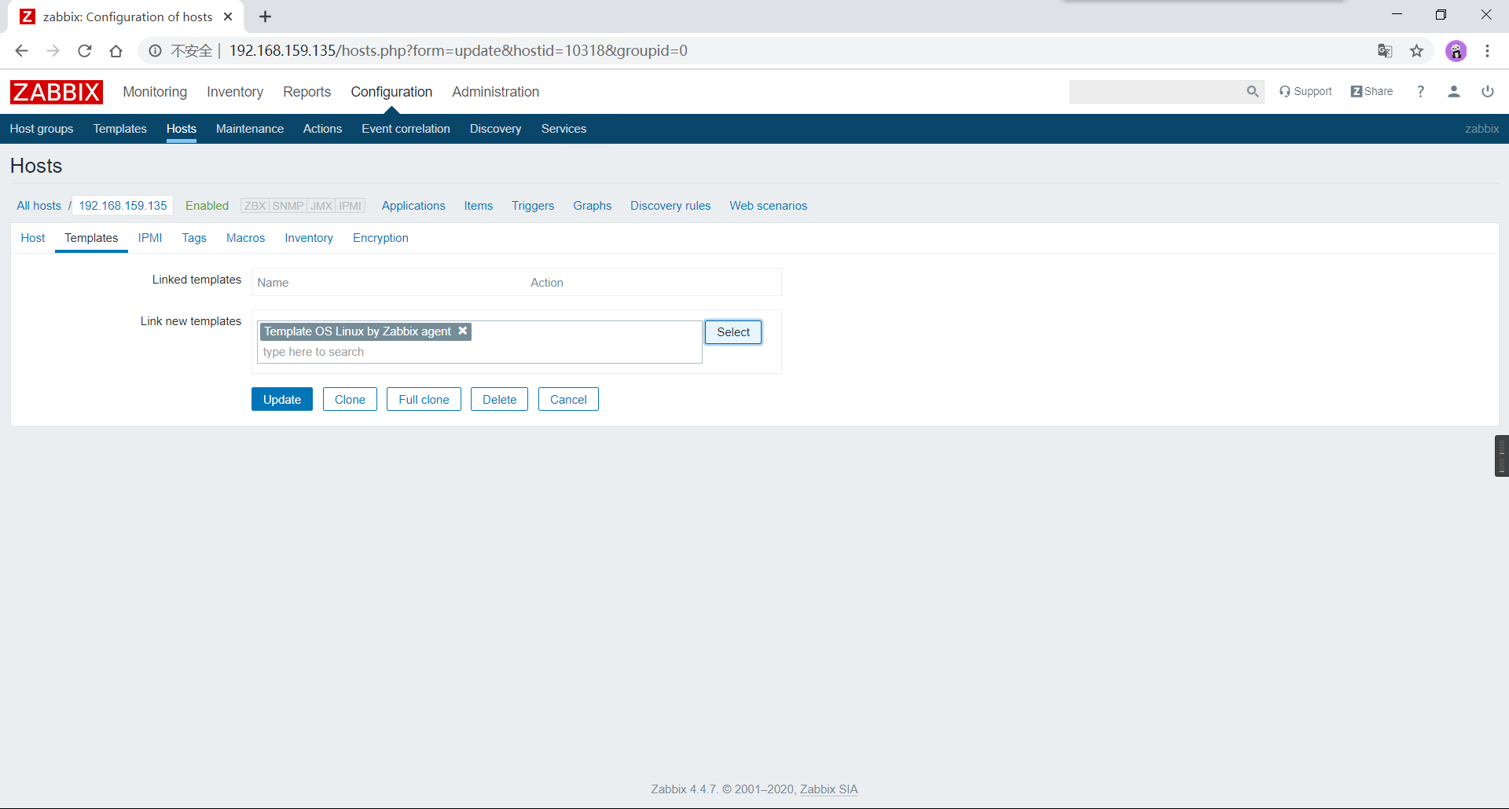1509x809 pixels.
Task: Switch to the Host tab
Action: [x=33, y=238]
